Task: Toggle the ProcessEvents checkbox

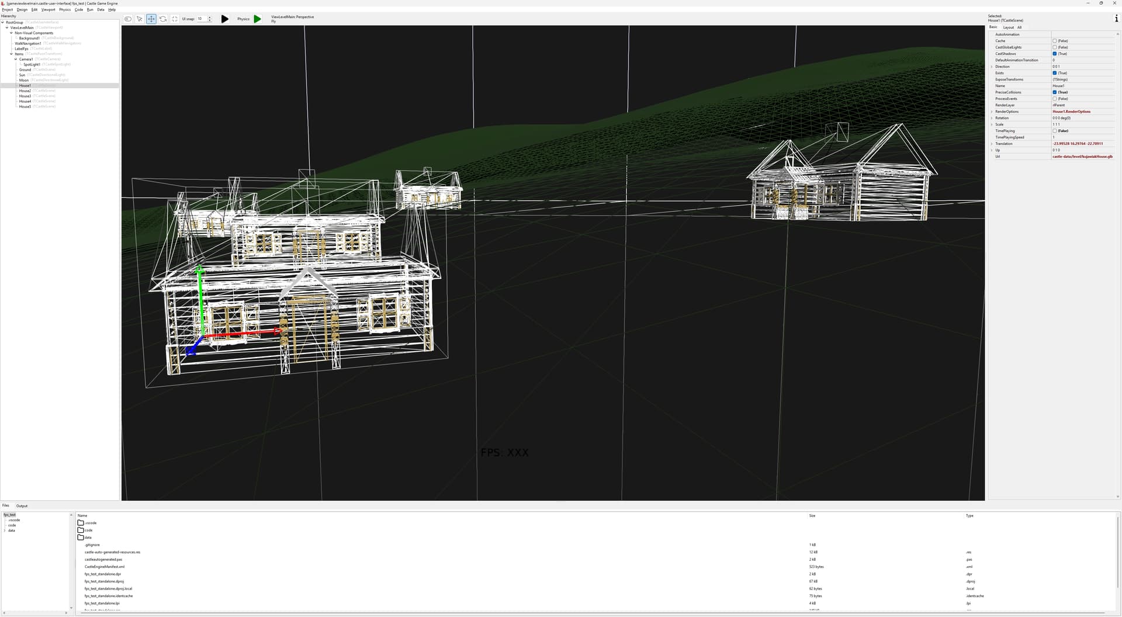Action: pyautogui.click(x=1054, y=99)
